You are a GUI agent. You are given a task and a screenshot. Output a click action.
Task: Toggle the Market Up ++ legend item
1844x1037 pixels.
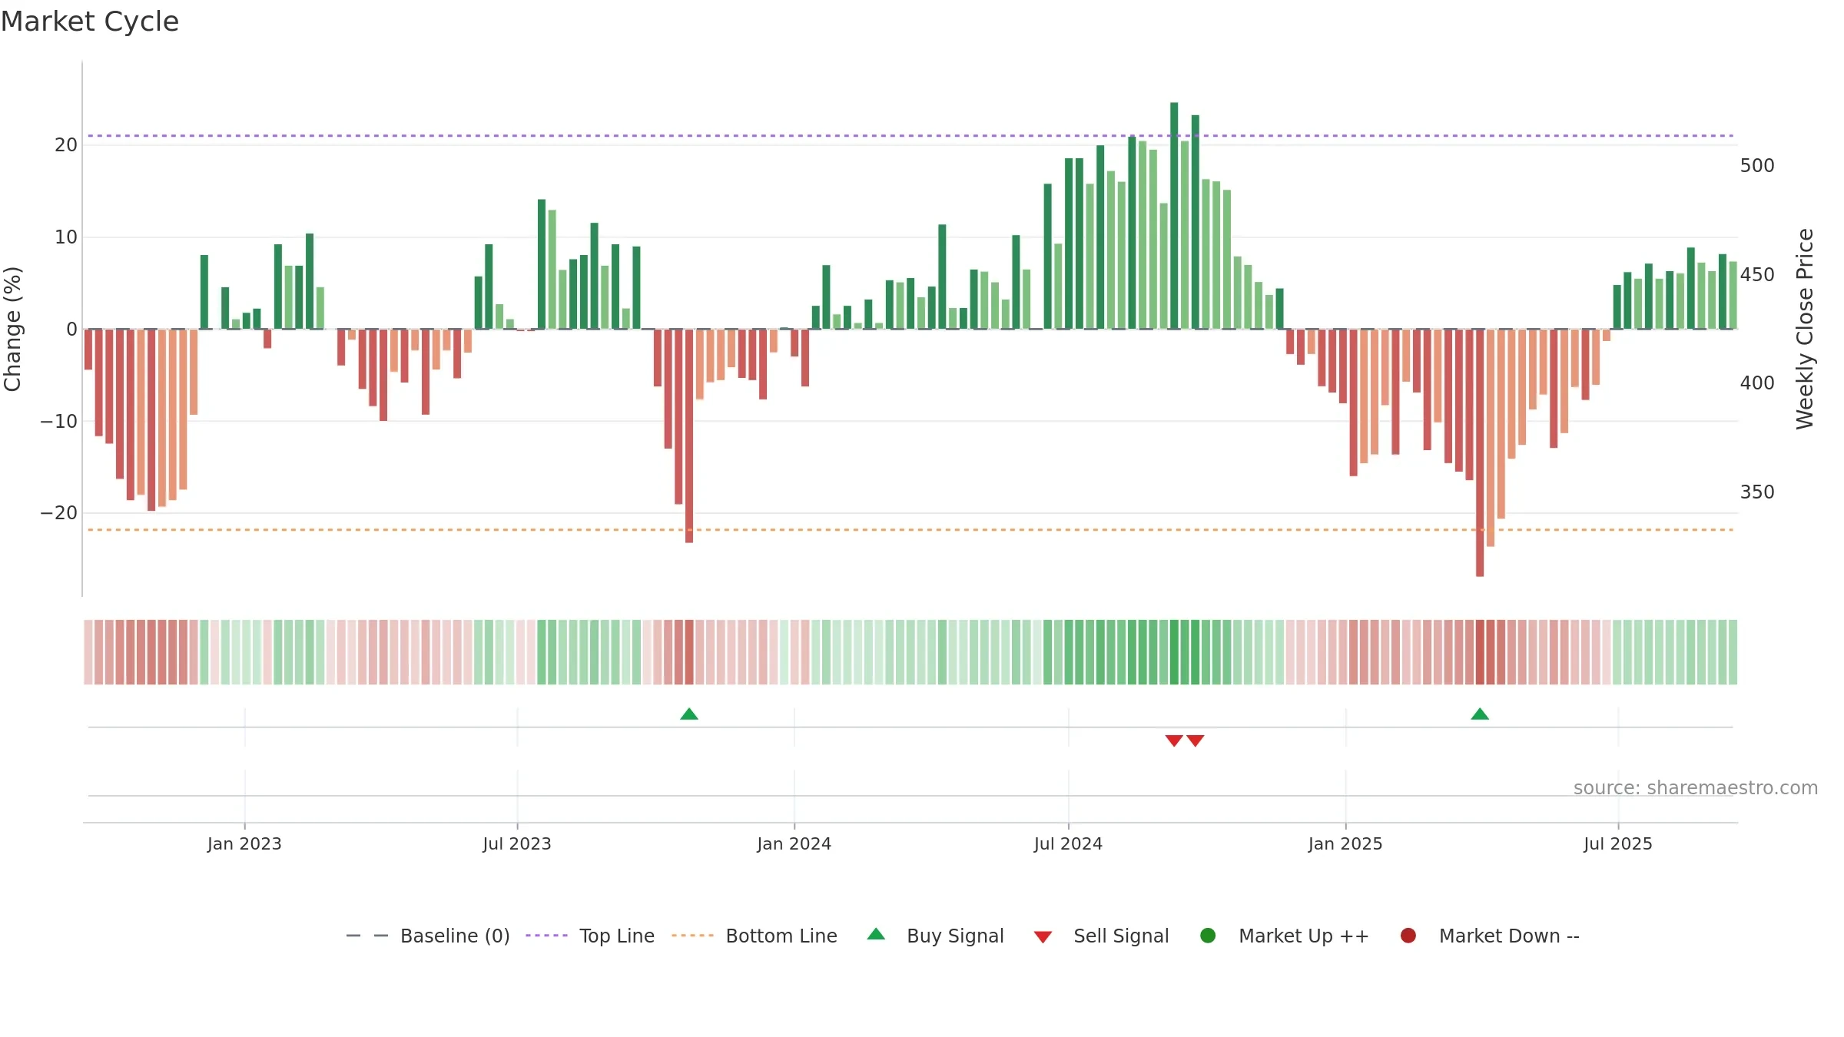(1285, 936)
